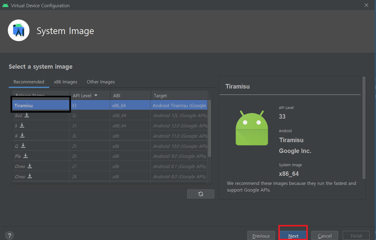Click the Google Inc. vendor text
376x240 pixels.
click(x=295, y=151)
